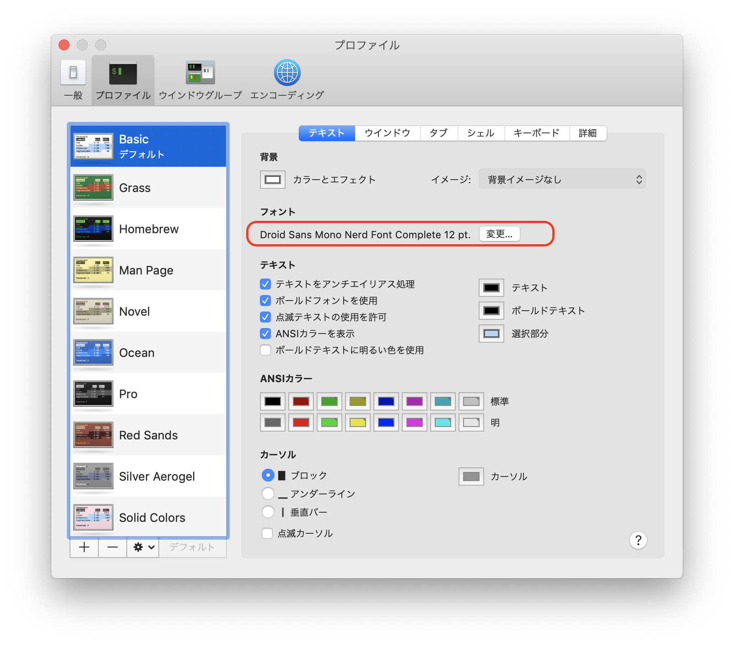Image resolution: width=734 pixels, height=646 pixels.
Task: Switch to the ウインドウ tab
Action: [x=387, y=133]
